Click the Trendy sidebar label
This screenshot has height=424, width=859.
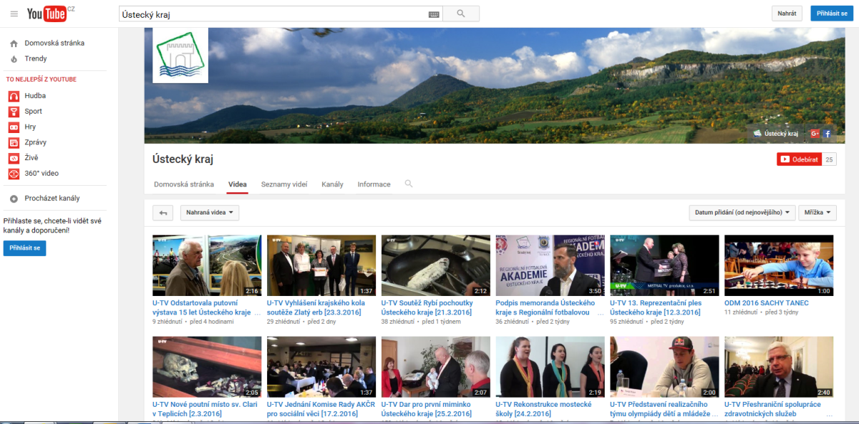coord(36,59)
